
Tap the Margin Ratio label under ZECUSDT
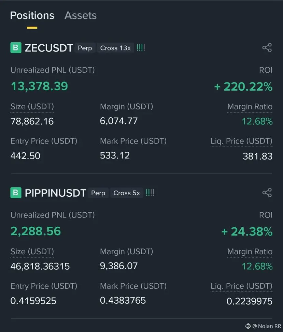[250, 106]
